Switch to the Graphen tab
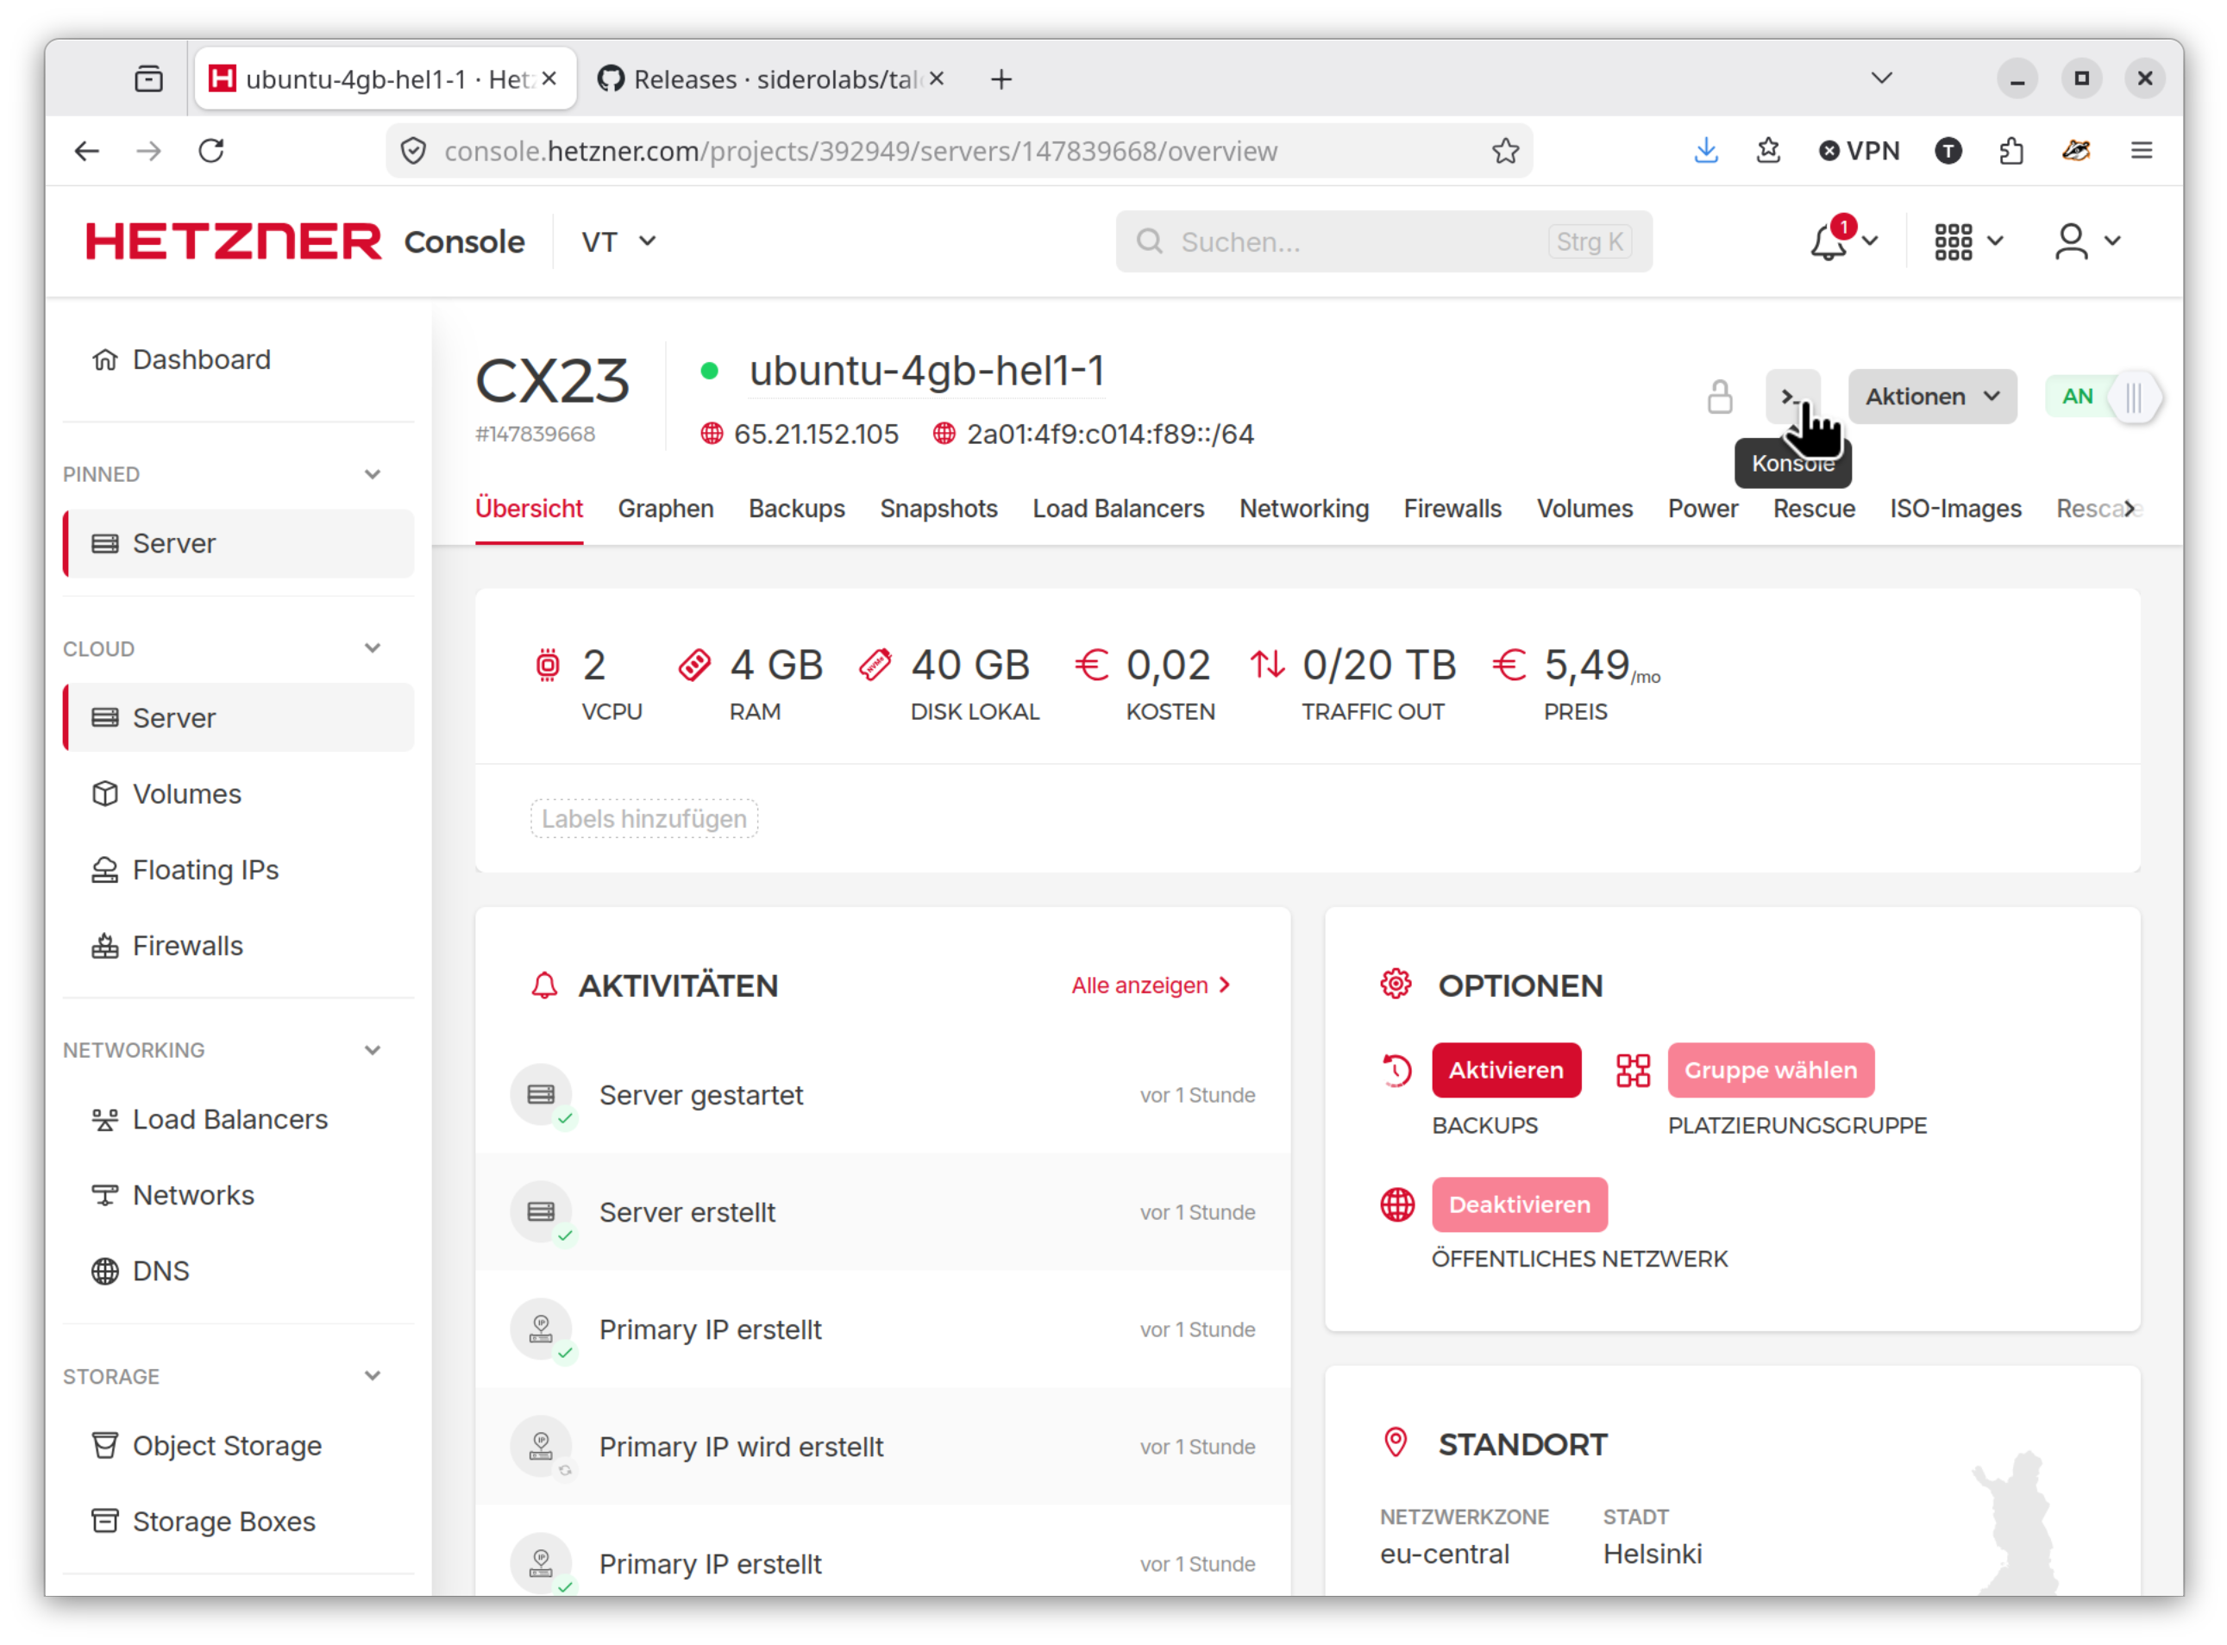This screenshot has width=2227, height=1645. point(665,509)
